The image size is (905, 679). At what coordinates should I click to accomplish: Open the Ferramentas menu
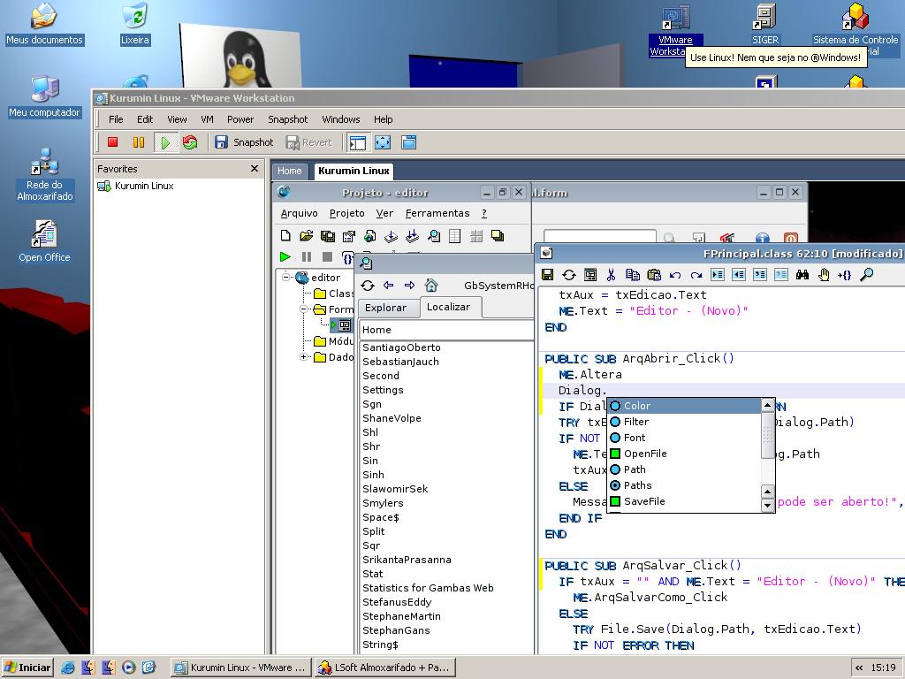click(x=437, y=213)
